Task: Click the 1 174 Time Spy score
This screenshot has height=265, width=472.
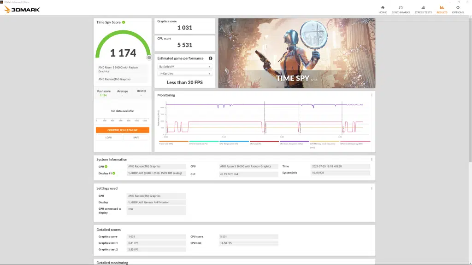Action: pos(123,53)
